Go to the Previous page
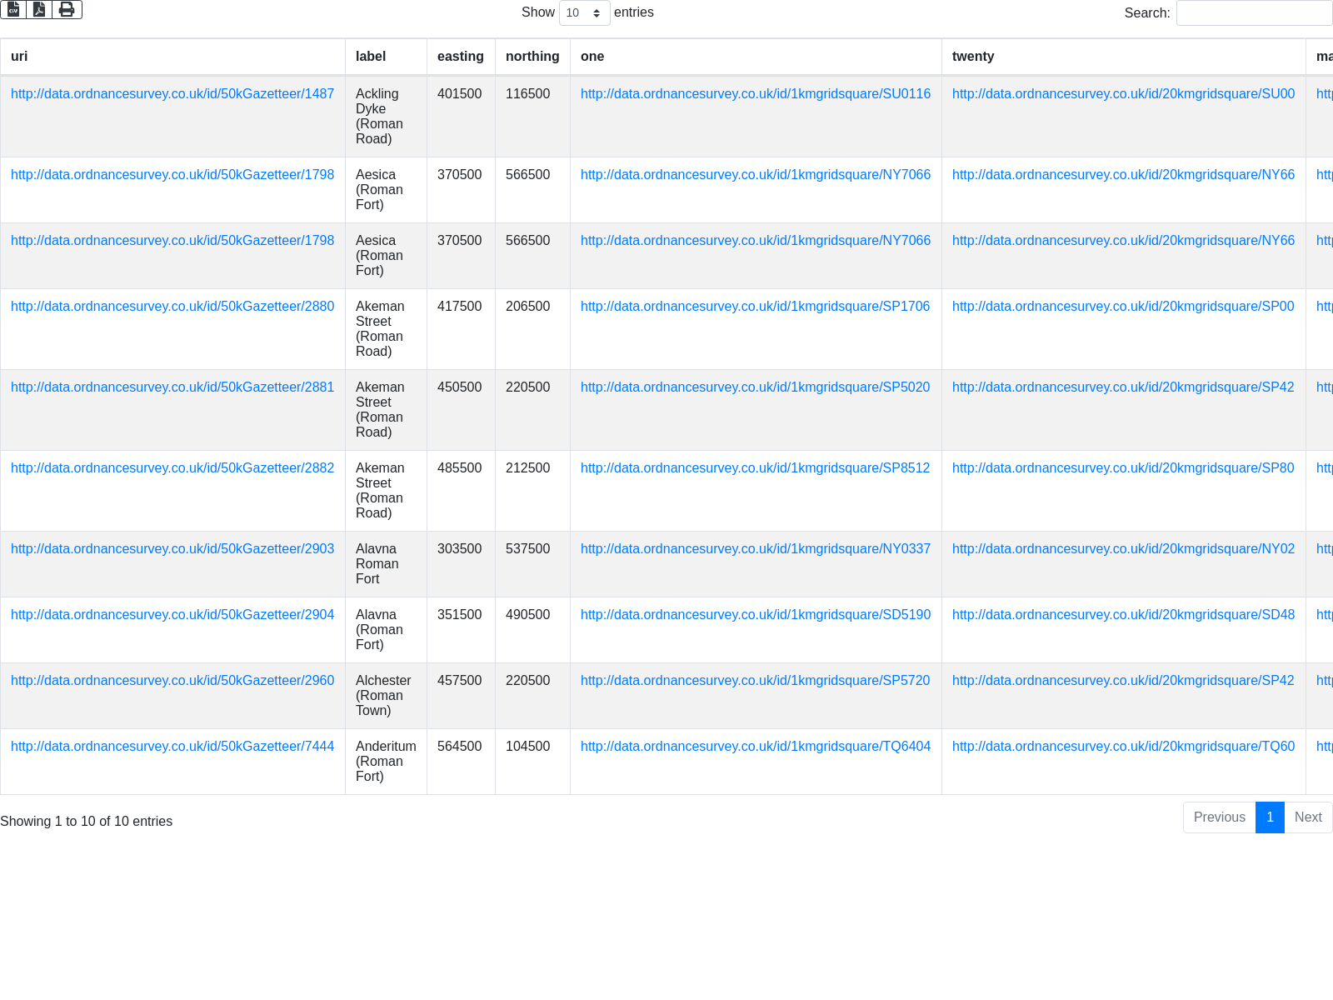This screenshot has width=1333, height=1000. (1219, 817)
